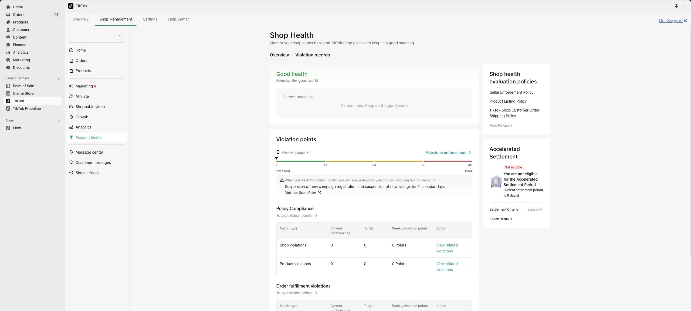Click the Shop settings gear icon
The image size is (691, 311).
click(x=71, y=173)
